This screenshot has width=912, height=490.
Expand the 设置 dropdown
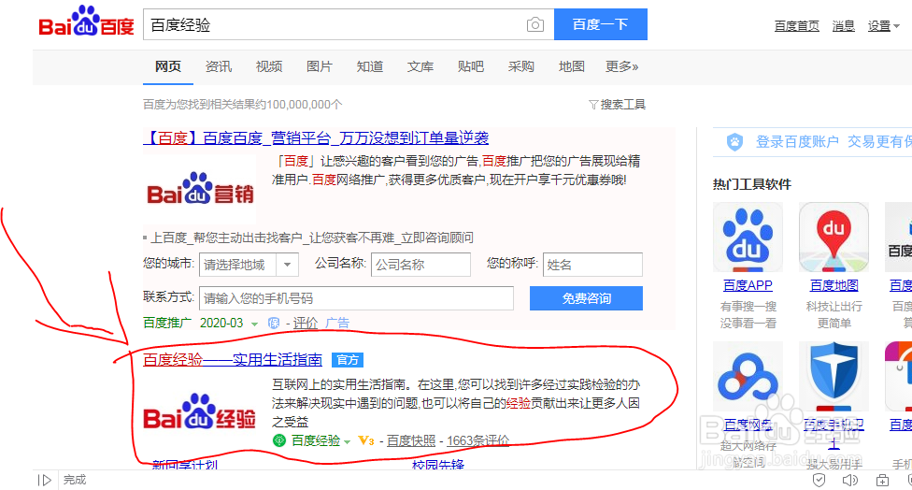pos(883,25)
